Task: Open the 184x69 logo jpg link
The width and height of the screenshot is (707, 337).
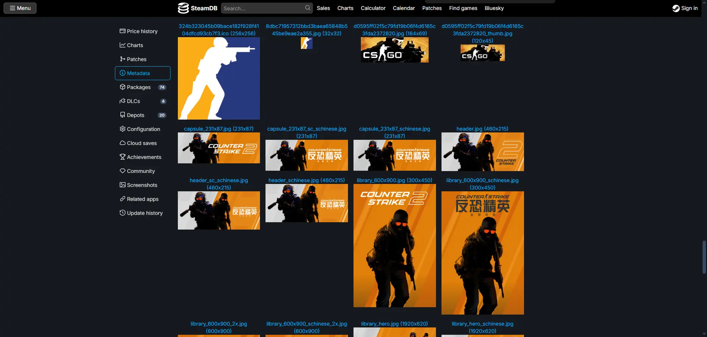Action: (394, 30)
